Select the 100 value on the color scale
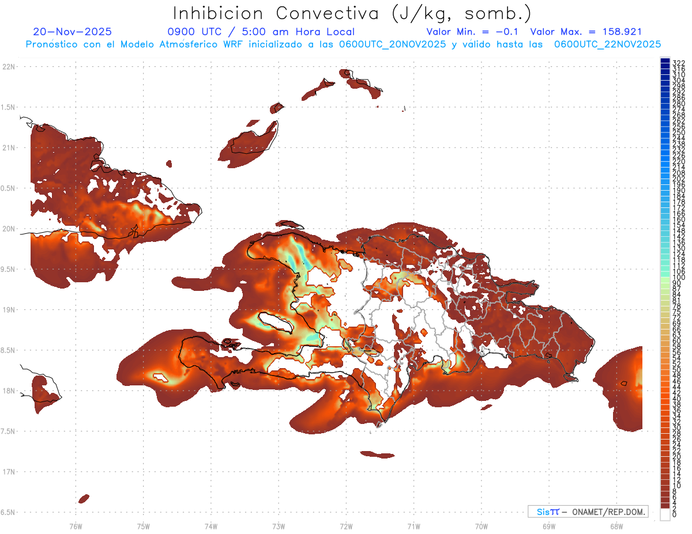 click(x=679, y=278)
